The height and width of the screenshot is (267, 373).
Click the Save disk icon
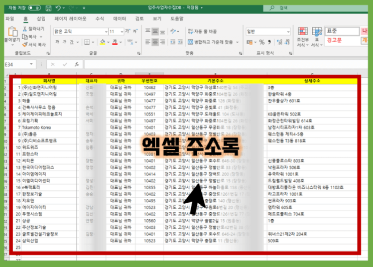tap(48, 9)
